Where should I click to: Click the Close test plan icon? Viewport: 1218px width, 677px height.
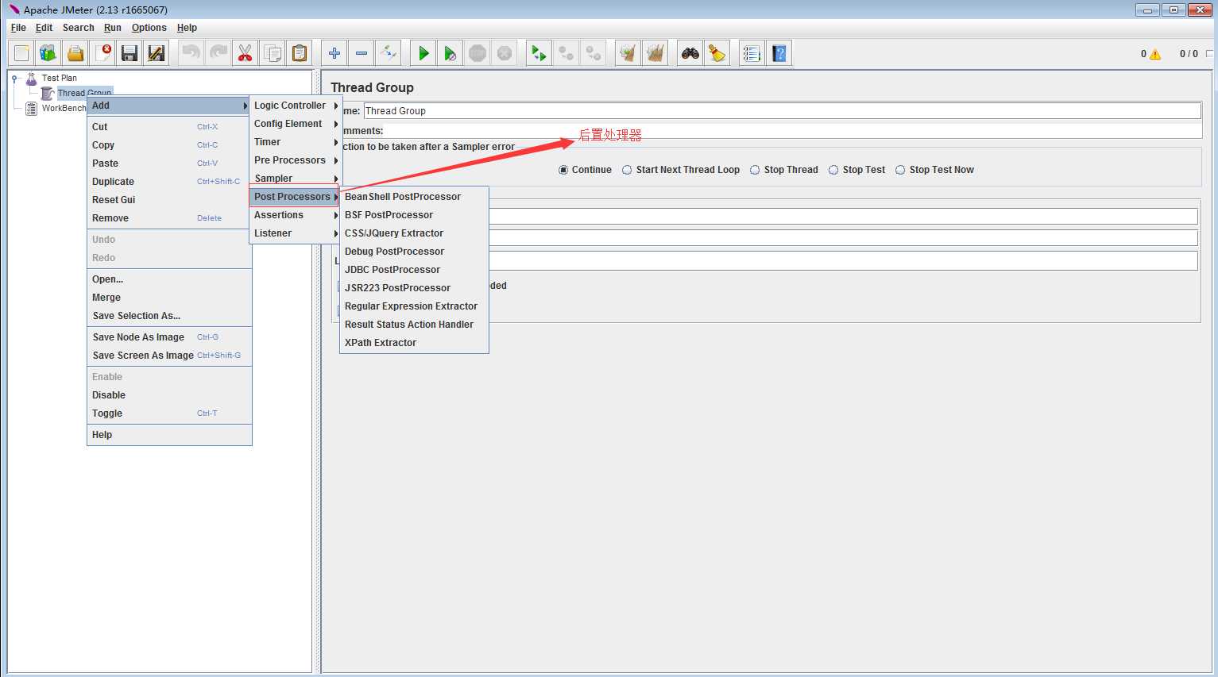[102, 53]
